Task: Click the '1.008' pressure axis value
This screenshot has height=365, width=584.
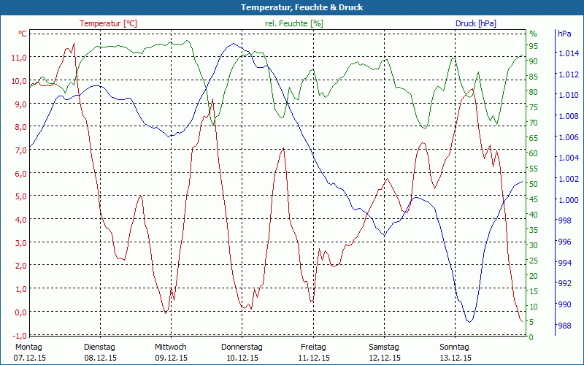Action: point(569,117)
